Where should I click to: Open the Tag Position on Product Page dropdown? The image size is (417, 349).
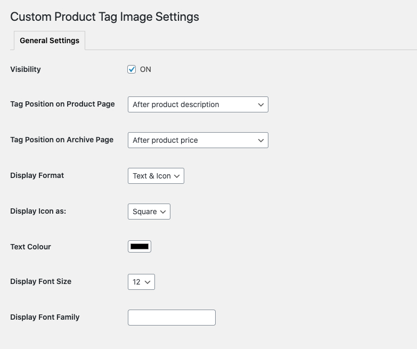pyautogui.click(x=198, y=104)
